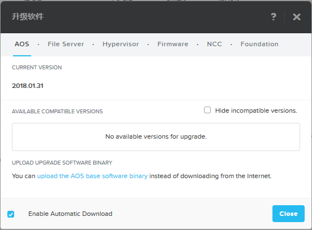Open the Hypervisor tab
312x230 pixels.
[x=120, y=44]
